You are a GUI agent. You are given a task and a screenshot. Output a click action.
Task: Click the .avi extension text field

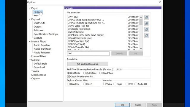pos(88,53)
